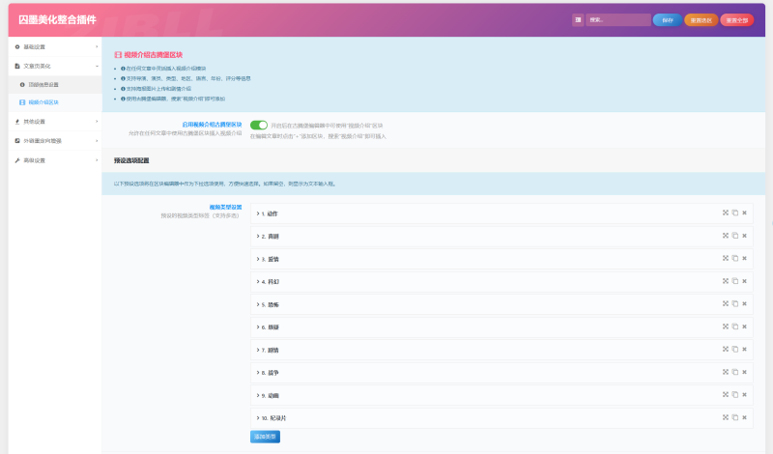Screen dimensions: 773x454
Task: Click the move icon on item 1 动作
Action: (725, 213)
